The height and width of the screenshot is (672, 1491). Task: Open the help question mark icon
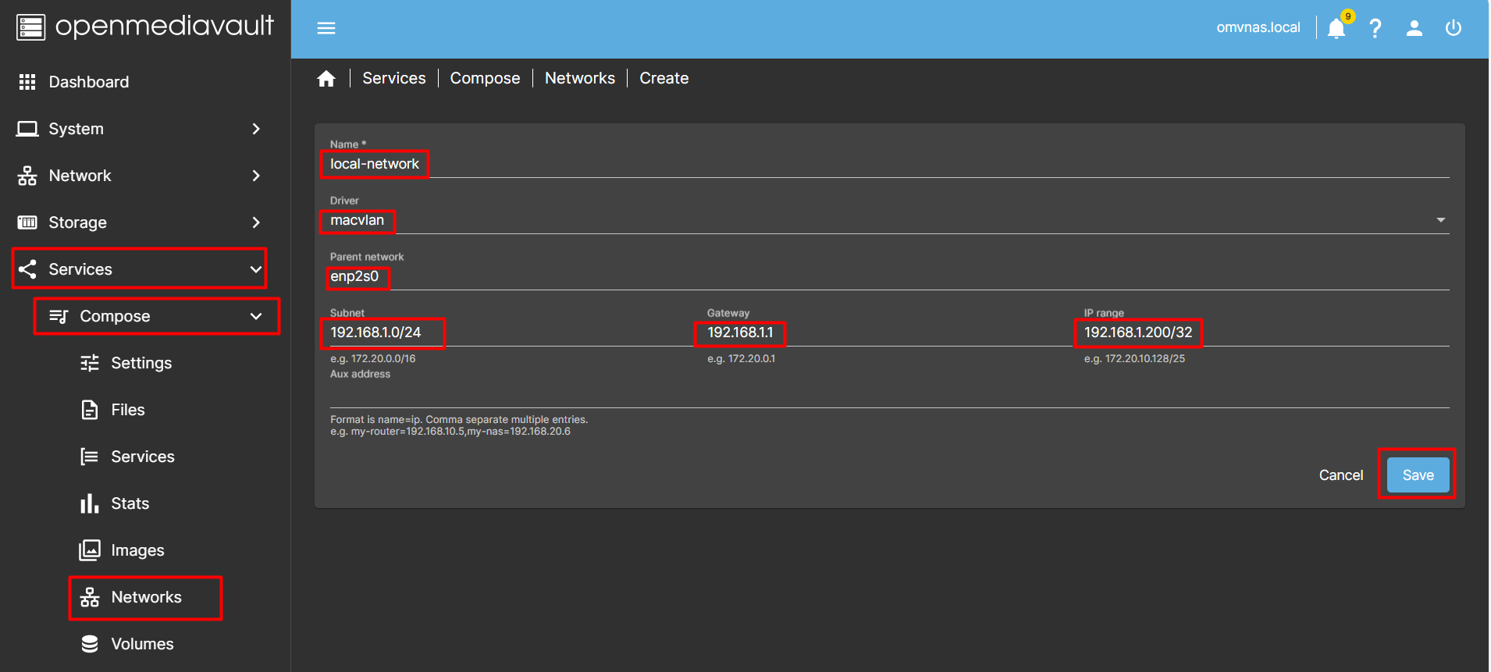coord(1375,28)
